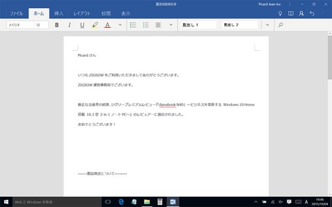Open the Calculator from the taskbar

coord(160,202)
